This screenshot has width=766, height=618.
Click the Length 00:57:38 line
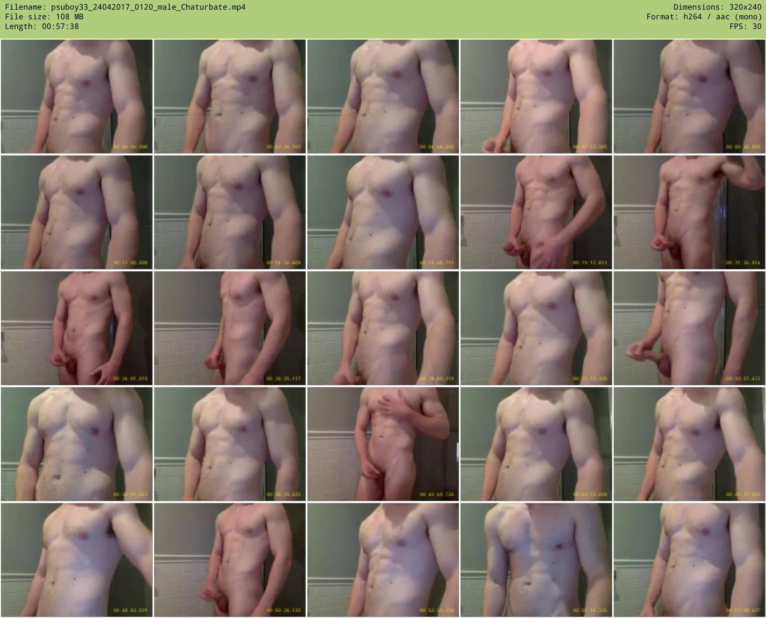(x=41, y=27)
